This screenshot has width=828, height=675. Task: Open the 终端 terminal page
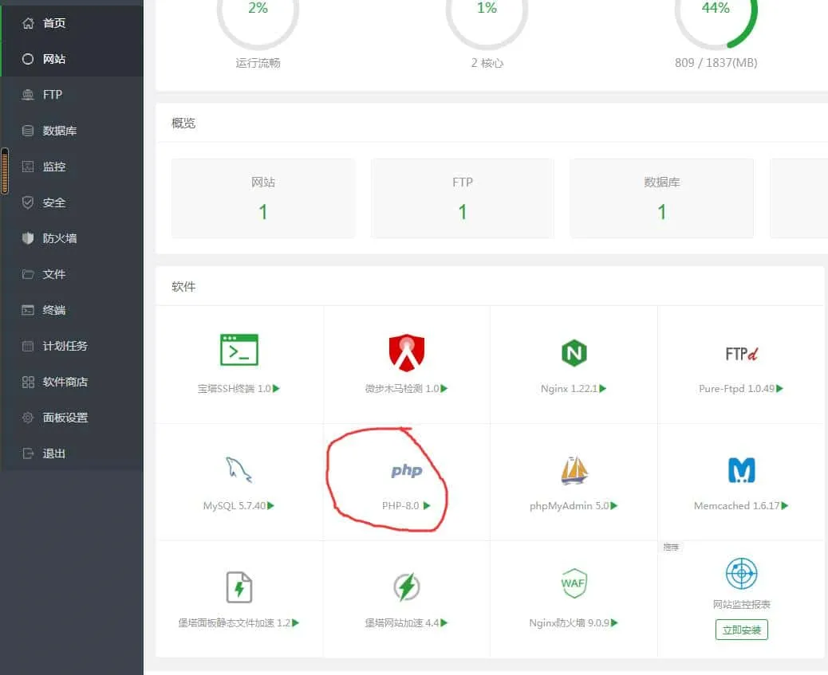pos(72,310)
